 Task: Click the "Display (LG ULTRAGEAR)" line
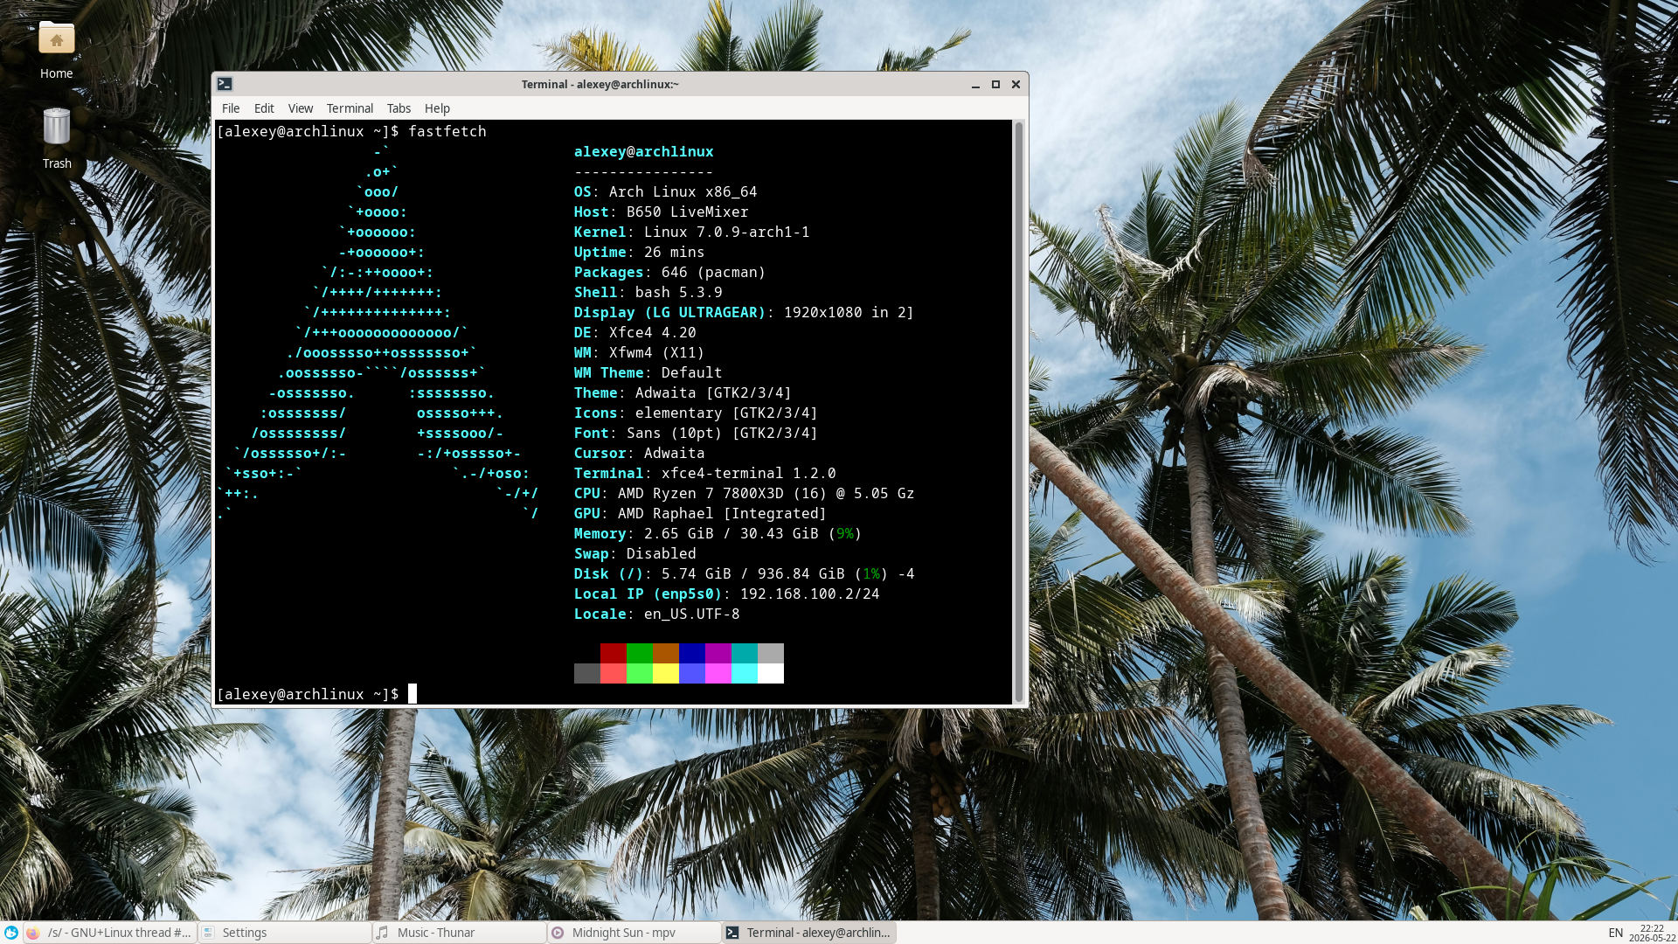point(745,312)
